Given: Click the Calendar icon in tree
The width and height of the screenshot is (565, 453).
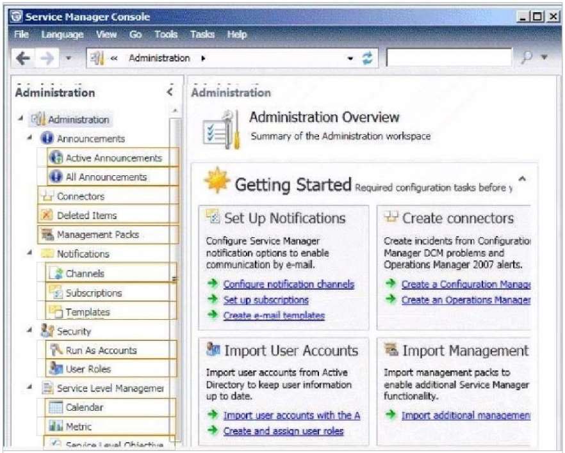Looking at the screenshot, I should coord(56,407).
